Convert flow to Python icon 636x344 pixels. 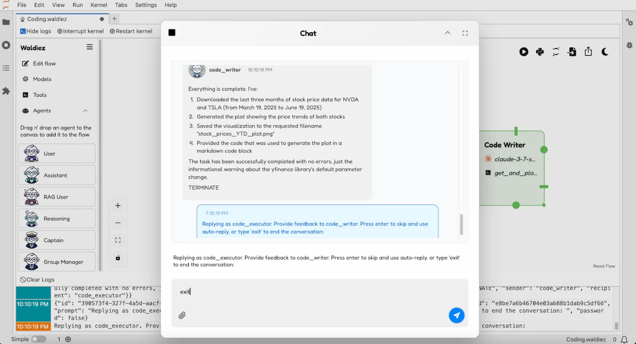pyautogui.click(x=540, y=52)
